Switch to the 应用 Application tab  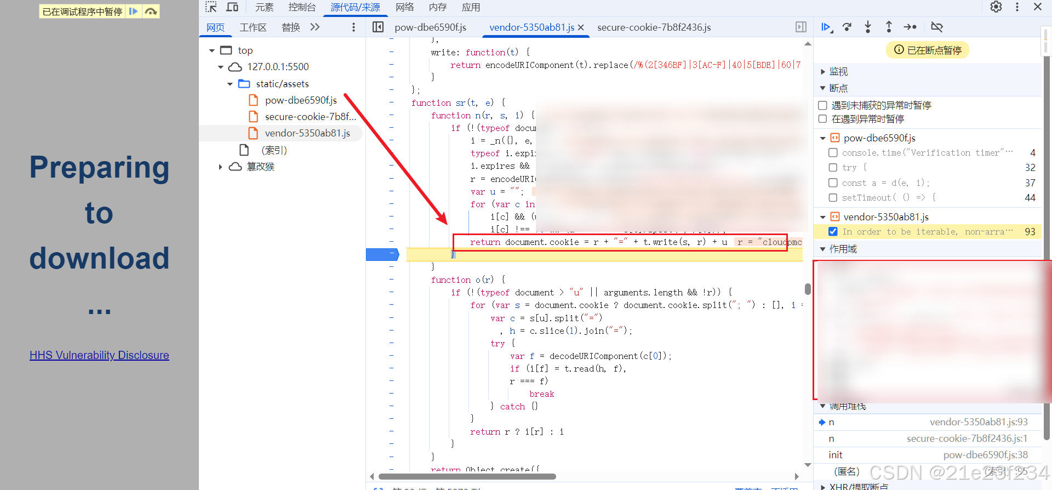point(471,7)
